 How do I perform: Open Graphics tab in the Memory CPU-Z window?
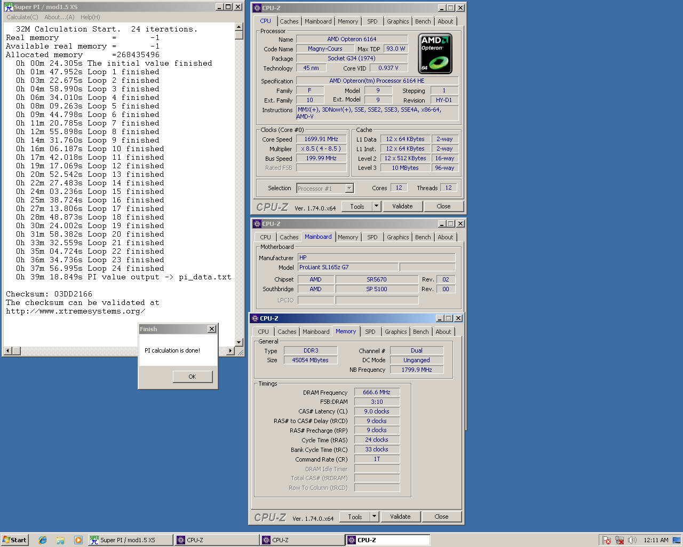[396, 332]
